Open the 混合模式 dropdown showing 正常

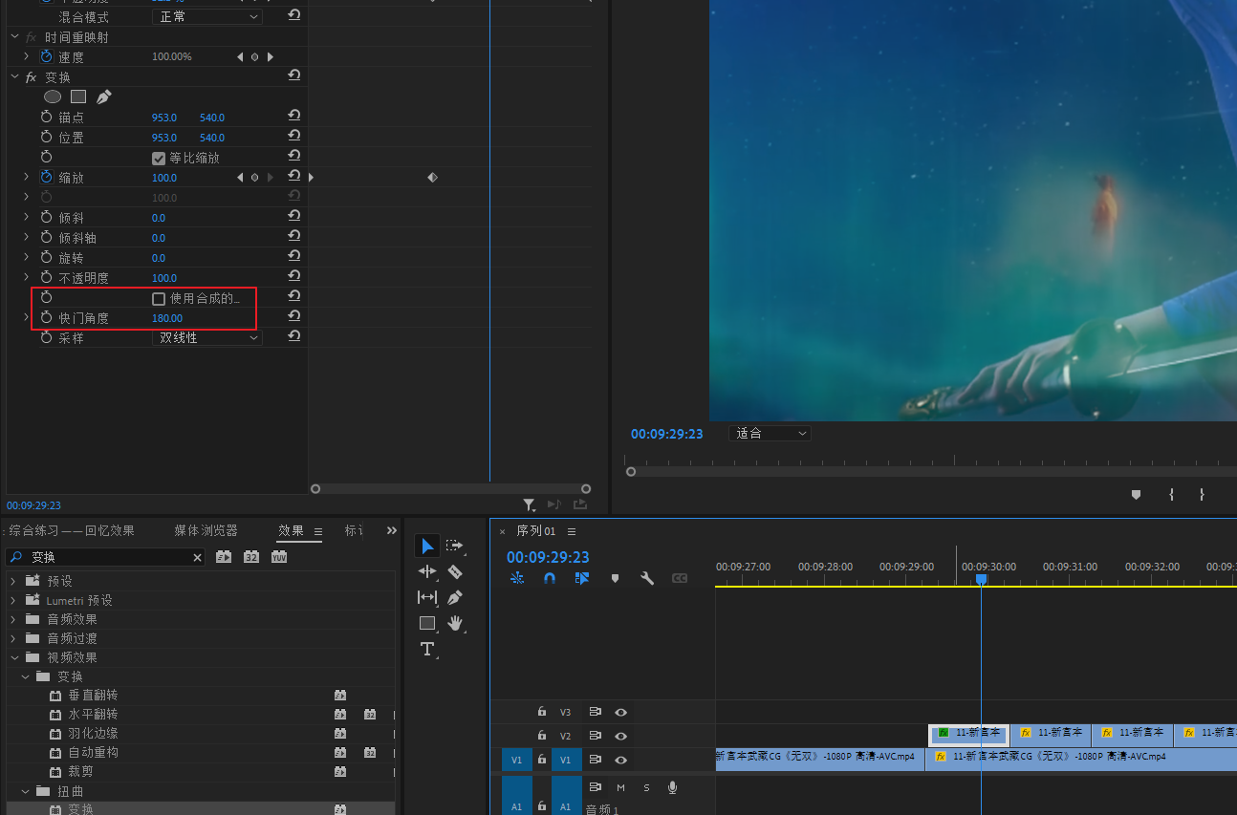[206, 17]
